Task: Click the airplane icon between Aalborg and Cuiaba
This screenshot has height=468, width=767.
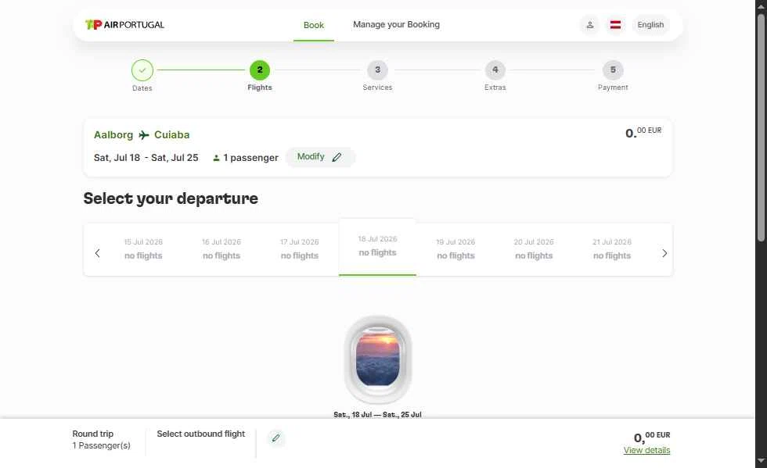Action: [x=144, y=135]
